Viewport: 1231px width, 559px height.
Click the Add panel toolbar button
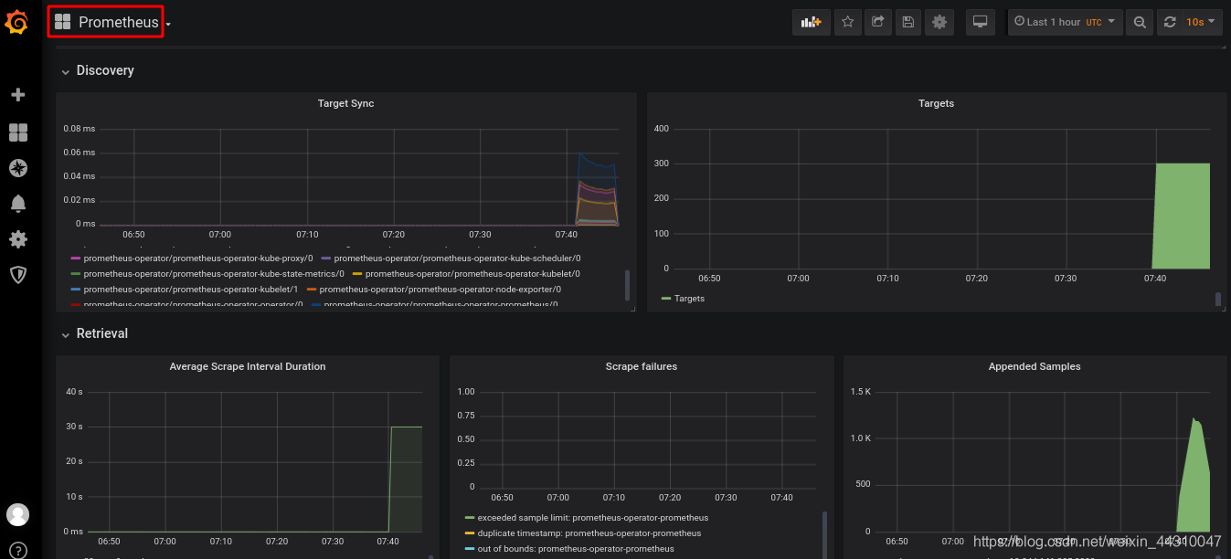point(811,22)
